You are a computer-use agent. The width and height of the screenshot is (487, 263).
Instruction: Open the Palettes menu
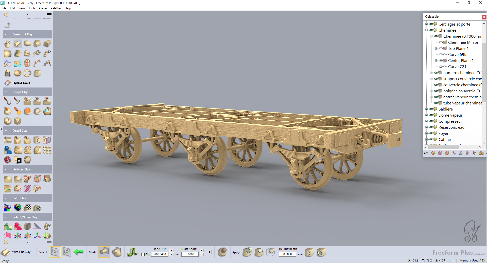pyautogui.click(x=56, y=8)
